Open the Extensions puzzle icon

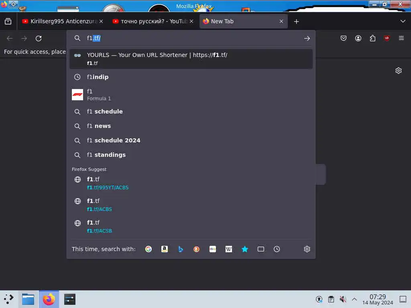click(372, 38)
